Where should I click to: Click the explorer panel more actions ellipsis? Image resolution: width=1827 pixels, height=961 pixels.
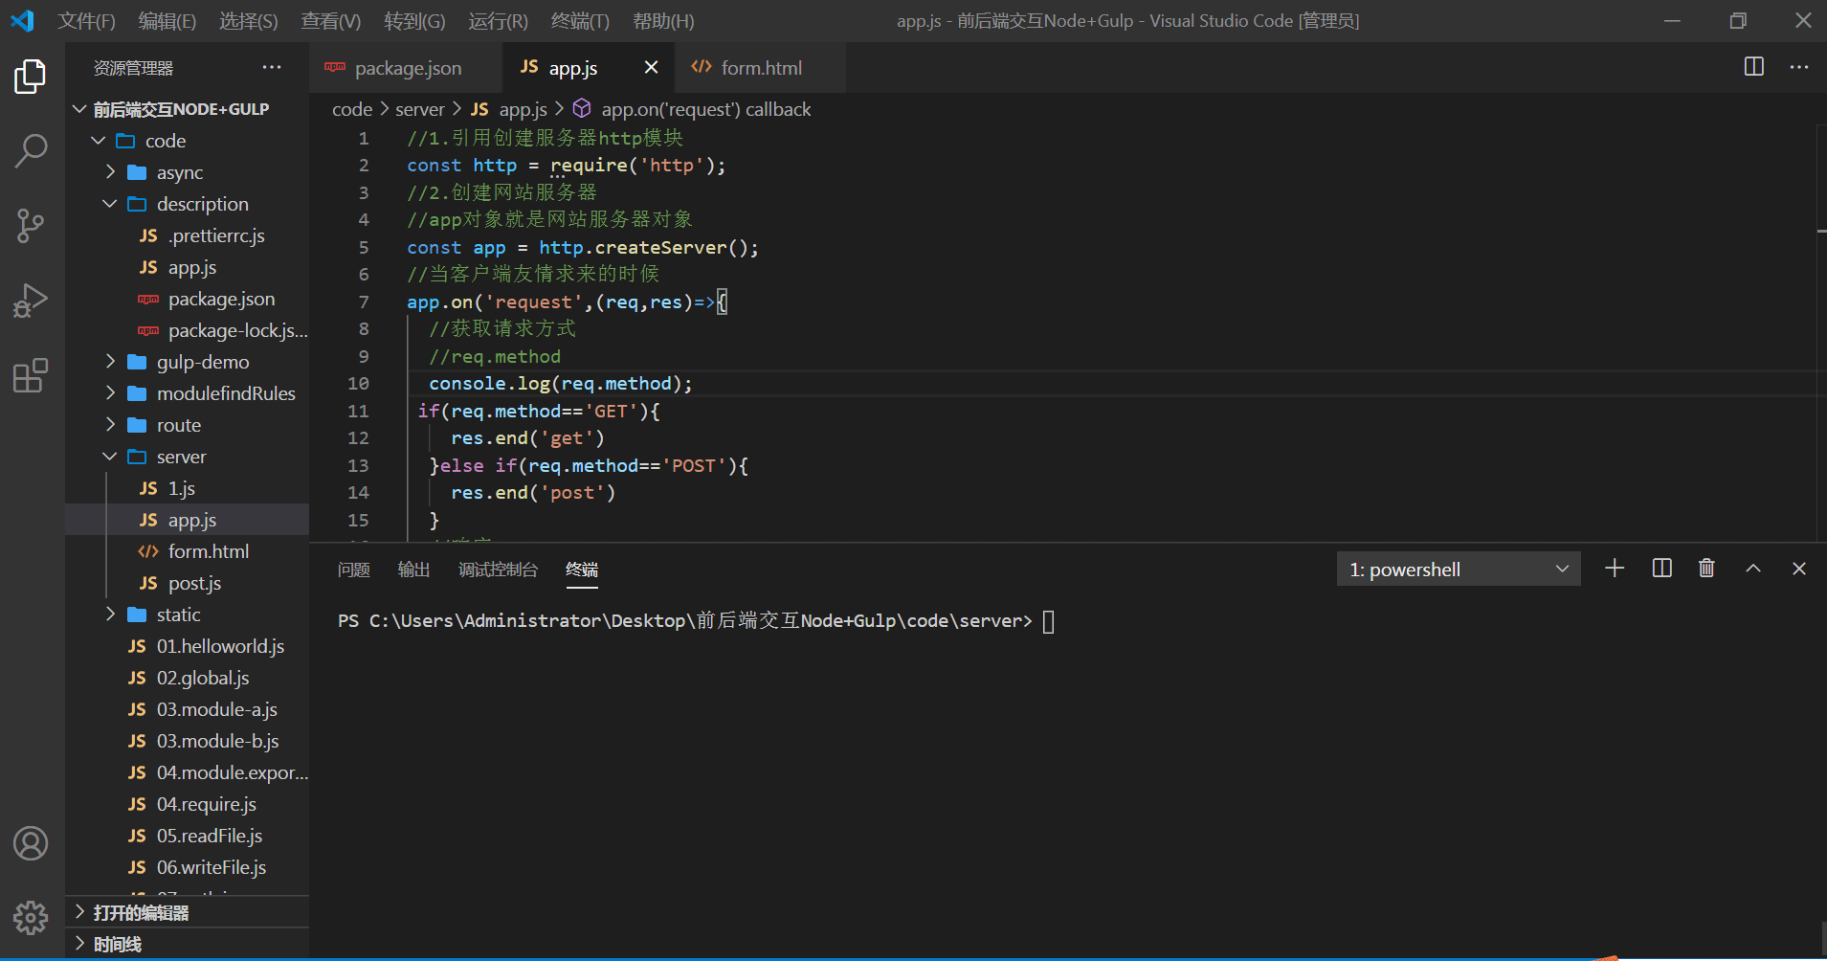pyautogui.click(x=272, y=68)
